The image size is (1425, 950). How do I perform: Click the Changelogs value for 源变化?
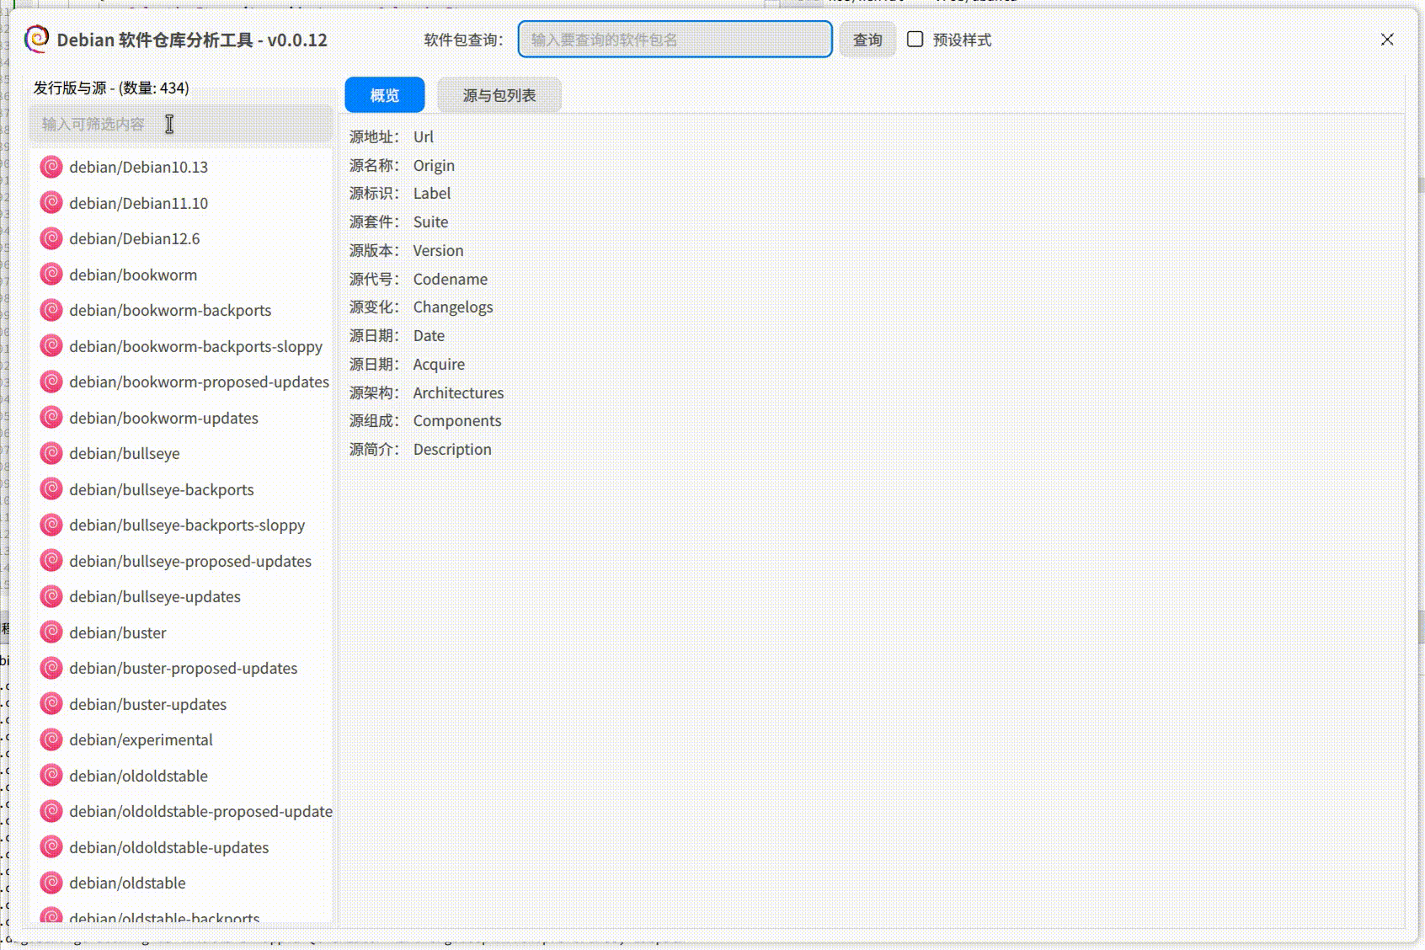pyautogui.click(x=453, y=307)
